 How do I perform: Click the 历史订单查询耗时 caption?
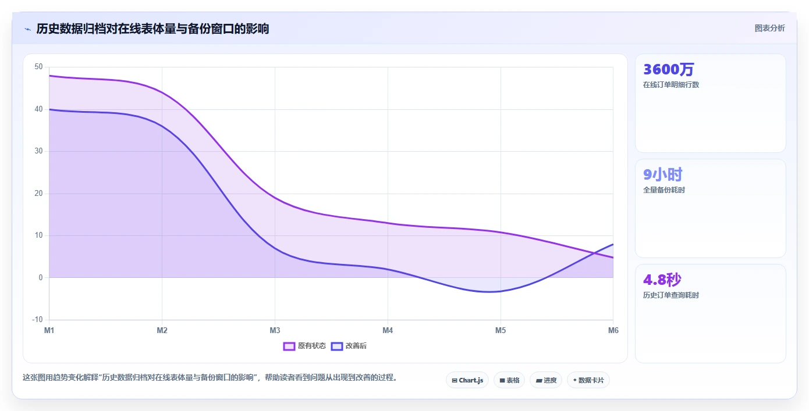point(671,295)
